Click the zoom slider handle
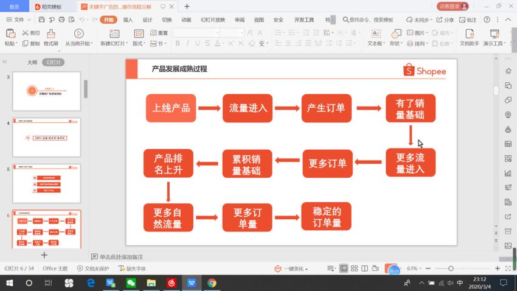Image resolution: width=517 pixels, height=291 pixels. pyautogui.click(x=451, y=268)
